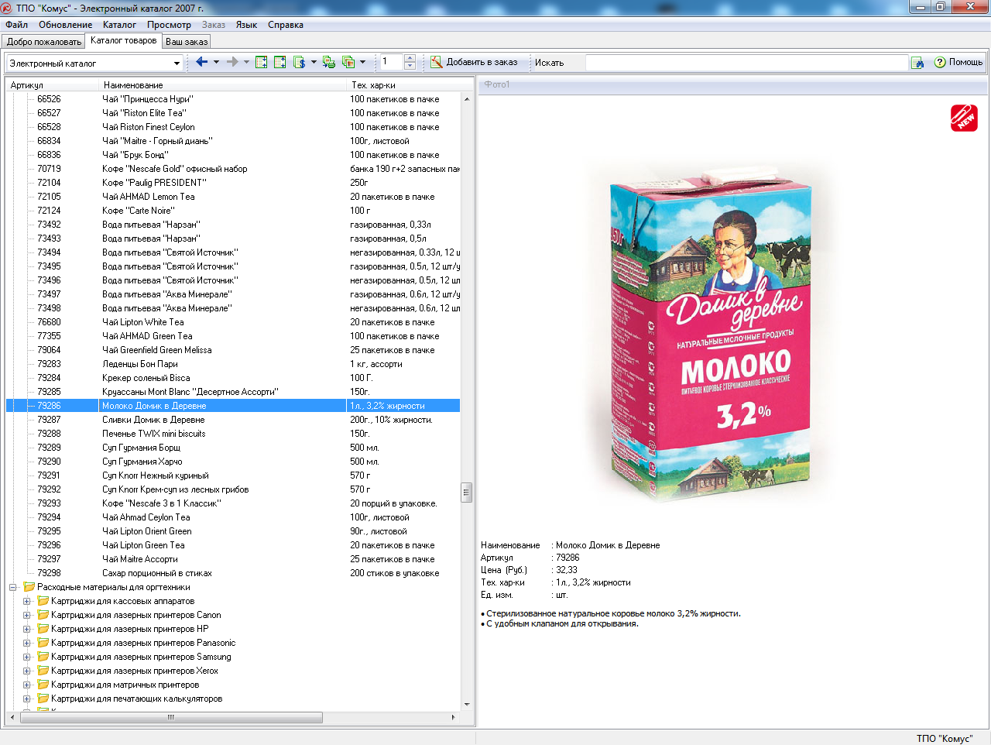This screenshot has width=991, height=745.
Task: Select the row Суп Knorr Нежный куриный
Action: click(x=233, y=475)
